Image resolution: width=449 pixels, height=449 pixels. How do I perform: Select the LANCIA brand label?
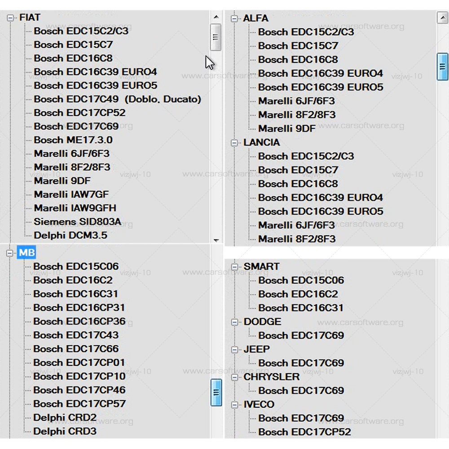coord(261,142)
